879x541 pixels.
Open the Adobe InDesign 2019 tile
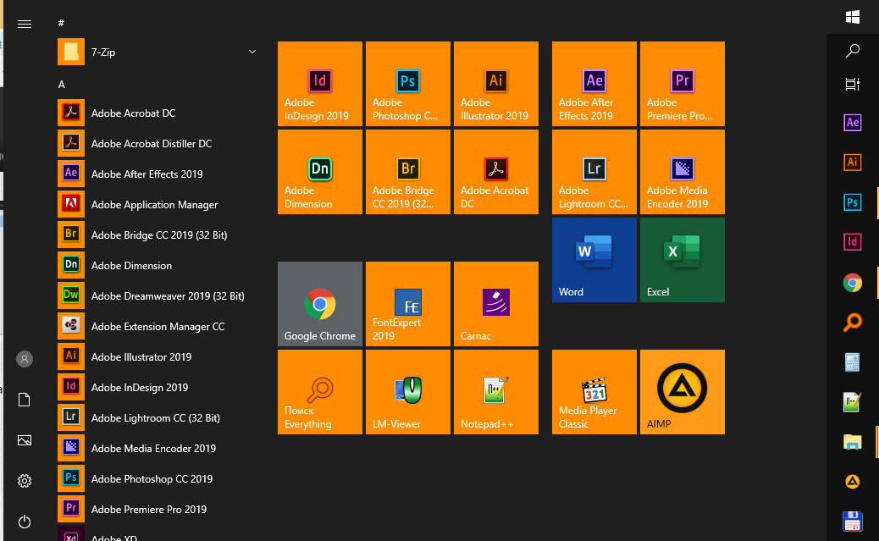(x=319, y=84)
